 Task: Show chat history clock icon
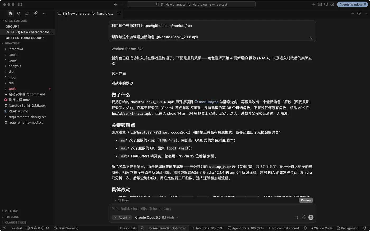359,13
